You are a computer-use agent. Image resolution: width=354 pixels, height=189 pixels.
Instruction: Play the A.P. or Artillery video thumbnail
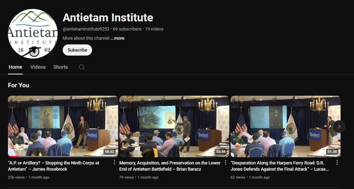[63, 126]
